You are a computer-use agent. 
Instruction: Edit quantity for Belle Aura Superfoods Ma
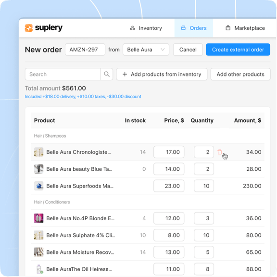click(204, 186)
